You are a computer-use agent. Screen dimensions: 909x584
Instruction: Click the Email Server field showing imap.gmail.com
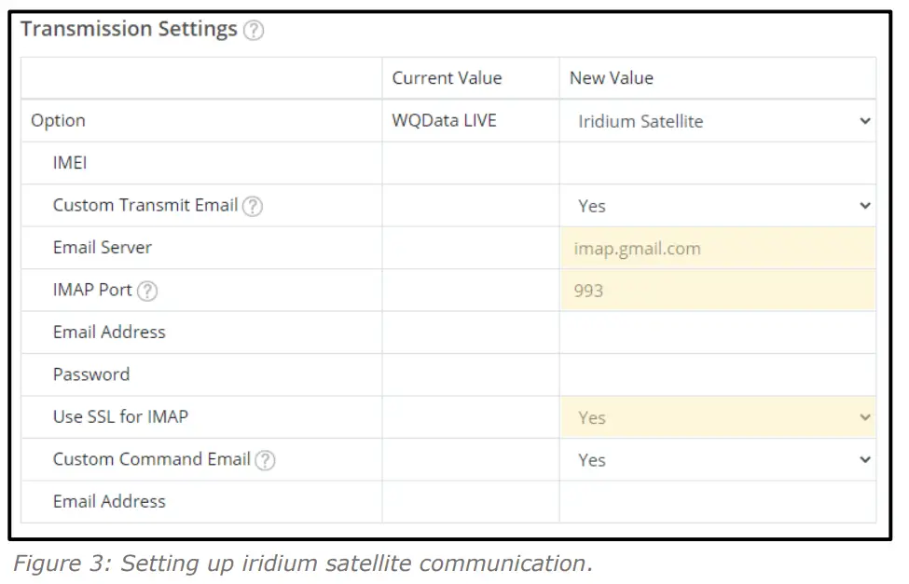[x=718, y=249]
